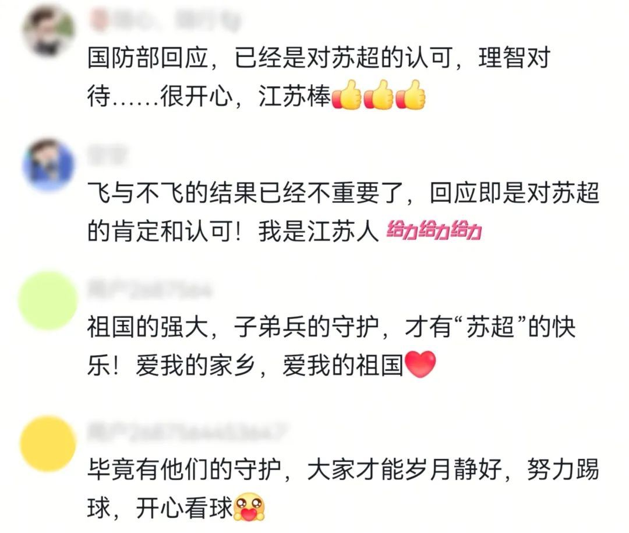Screen dimensions: 629x533
Task: Click the pink 给力给力给力 sticker
Action: click(x=434, y=230)
